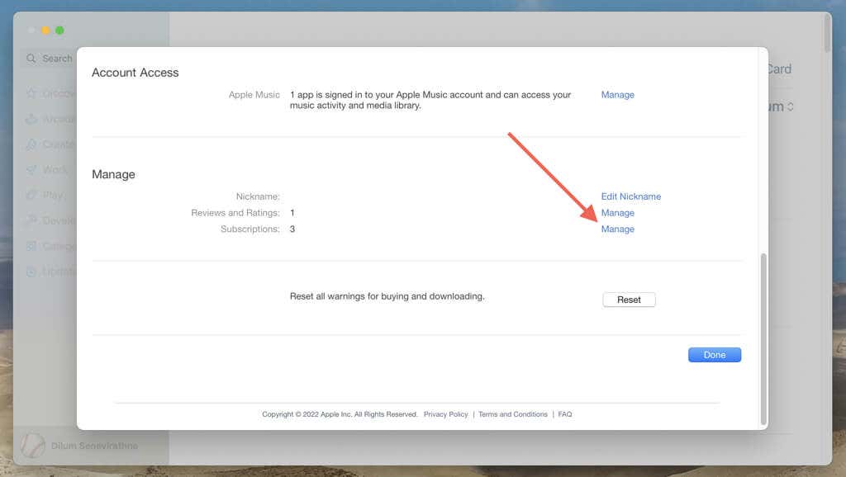Reset all warnings for buying and downloading
Viewport: 846px width, 477px height.
629,300
